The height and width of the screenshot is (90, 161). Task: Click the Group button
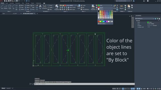[x=114, y=7]
